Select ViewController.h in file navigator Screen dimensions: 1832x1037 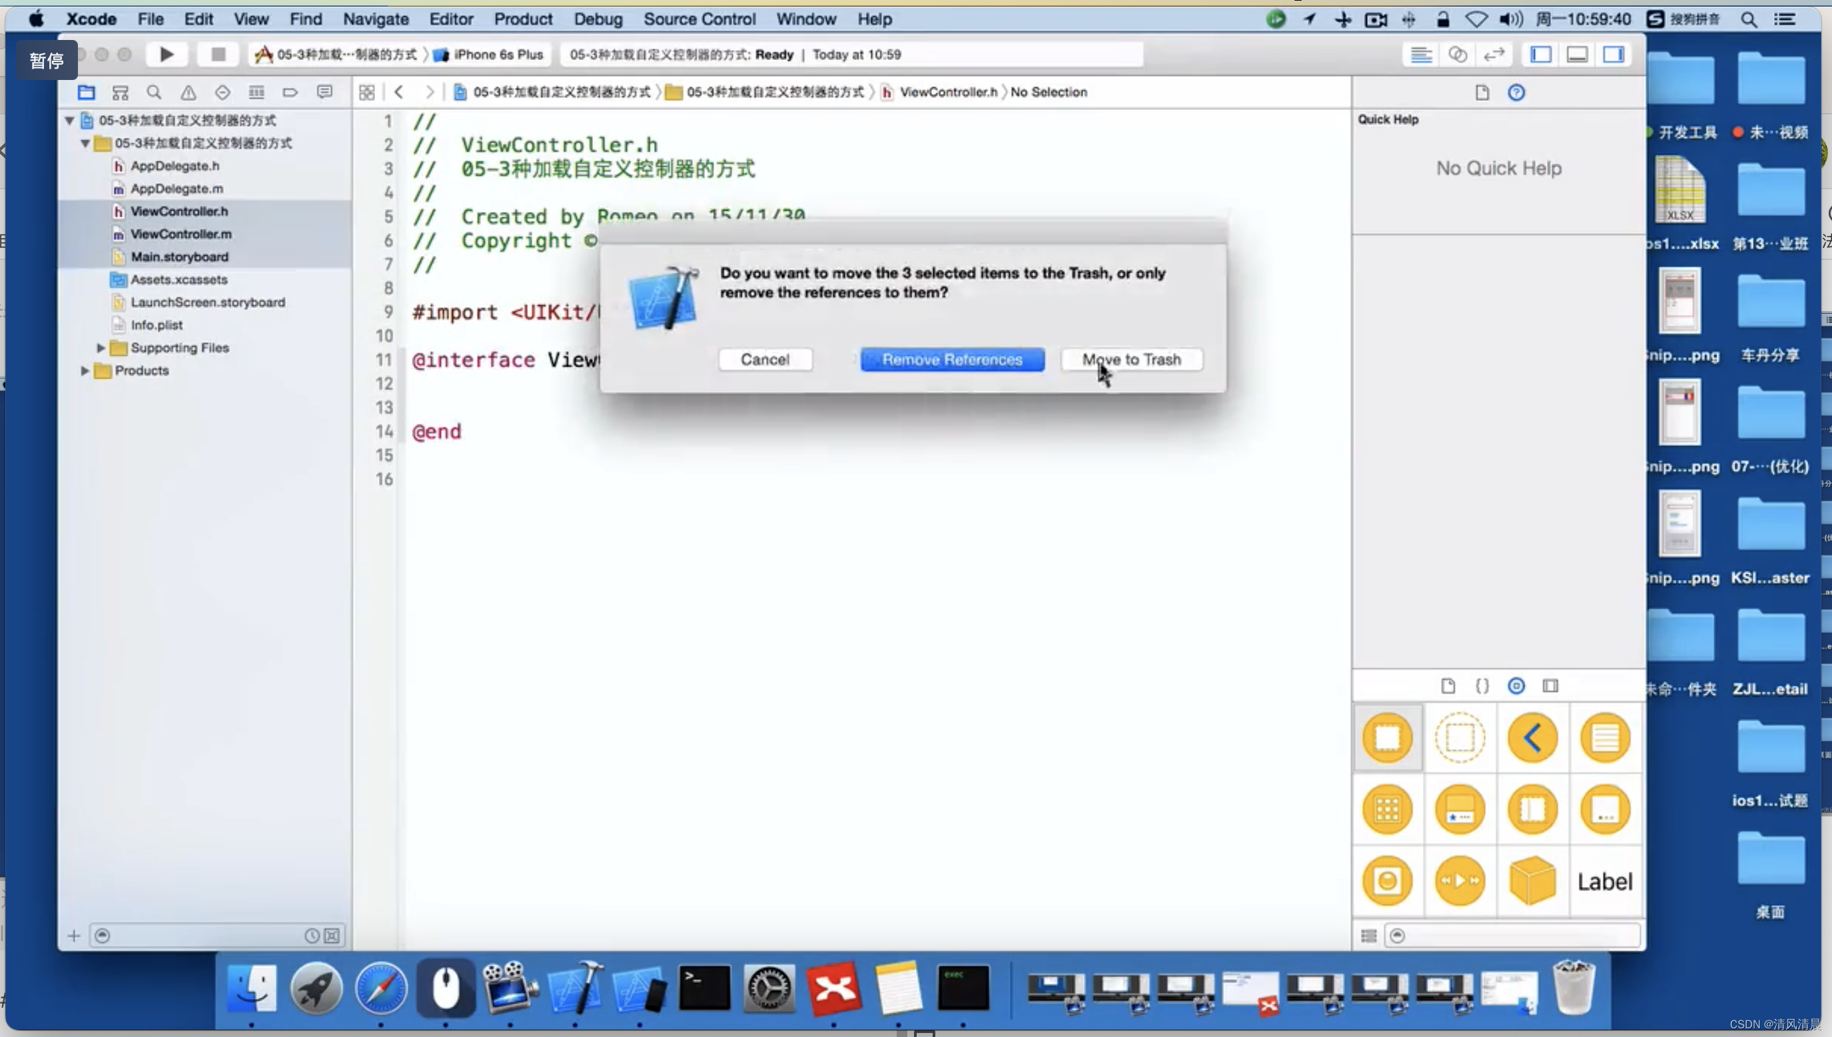pyautogui.click(x=179, y=211)
